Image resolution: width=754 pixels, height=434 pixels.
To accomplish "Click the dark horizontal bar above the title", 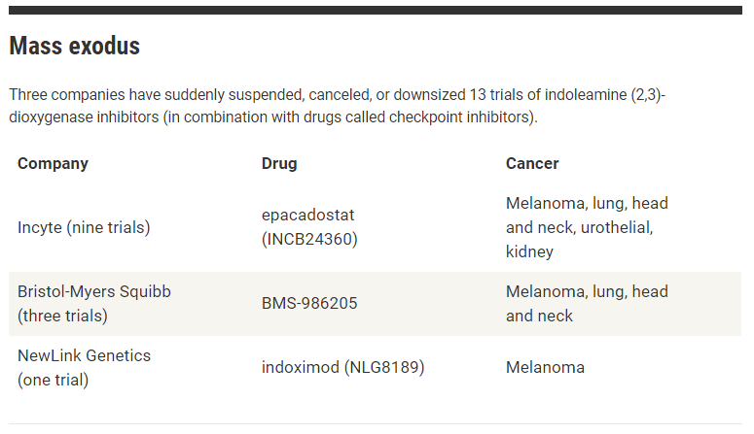I will pos(376,10).
